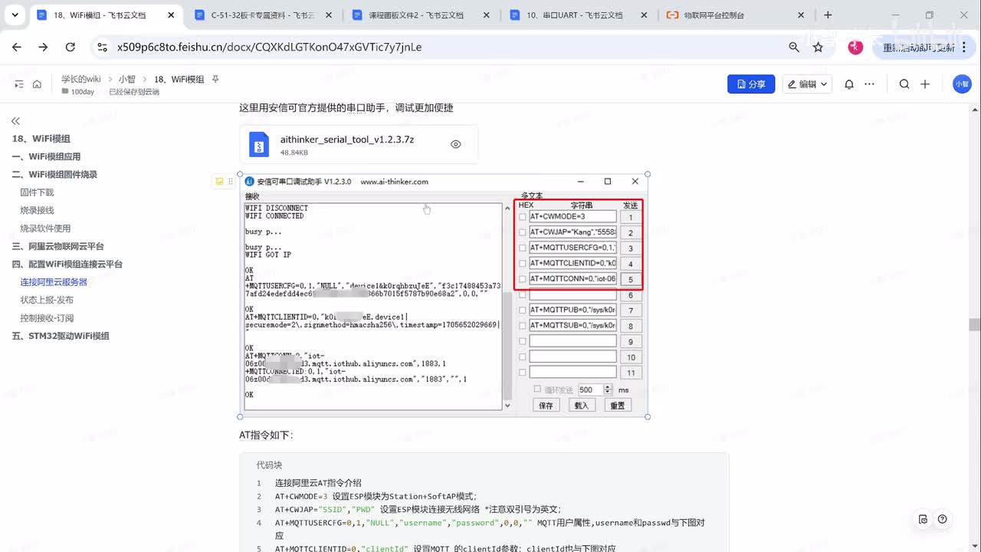This screenshot has height=552, width=981.
Task: Close the 18、WiFi模组 tab
Action: (171, 15)
